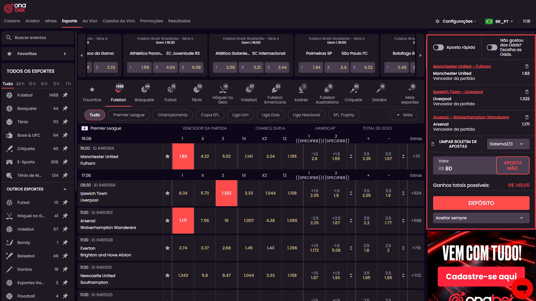Viewport: 536px width, 301px height.
Task: Toggle the odds choice switch
Action: (x=492, y=47)
